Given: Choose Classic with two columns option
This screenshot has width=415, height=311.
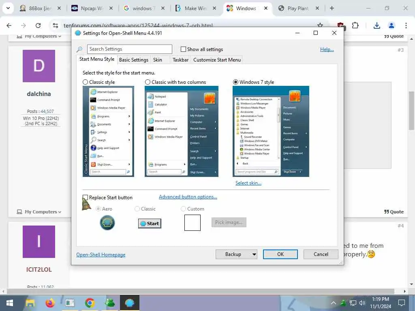Looking at the screenshot, I should (x=148, y=82).
